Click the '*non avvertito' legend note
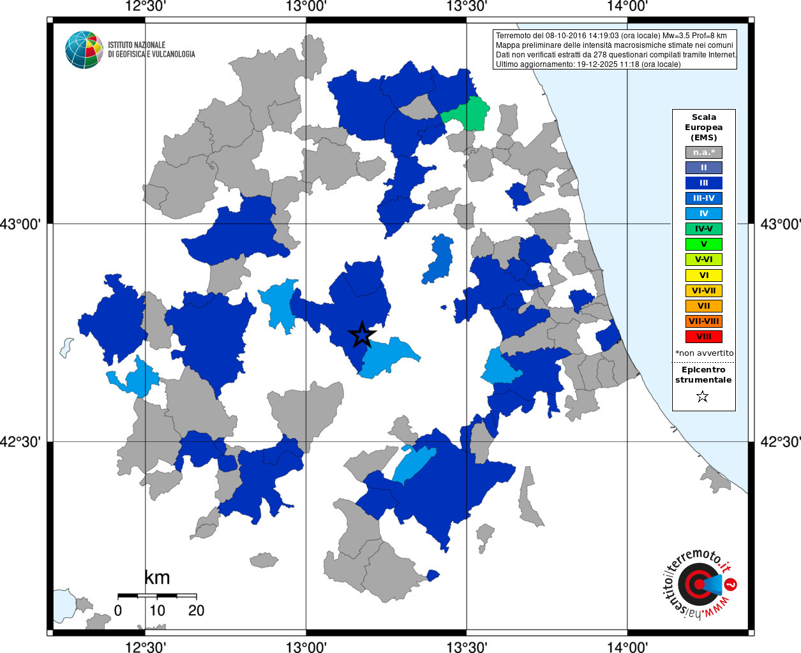 click(704, 353)
